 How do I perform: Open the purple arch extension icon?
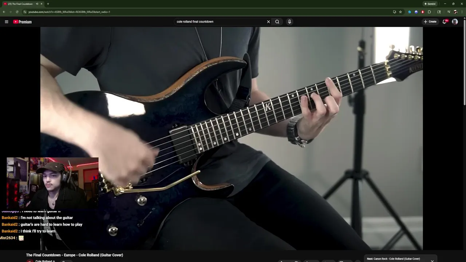coord(416,12)
